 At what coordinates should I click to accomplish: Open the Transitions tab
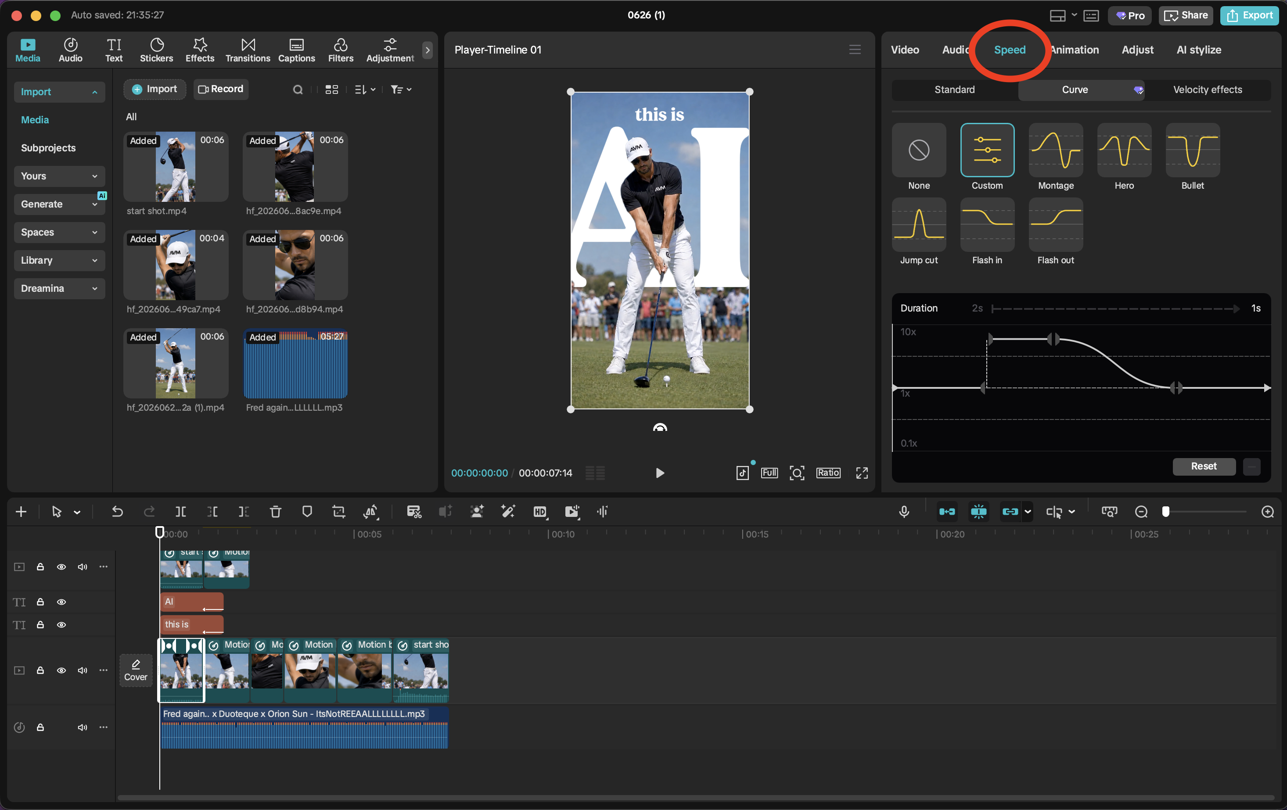click(x=248, y=50)
